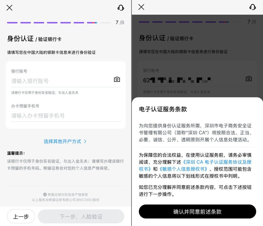Open the 选择其他开户方式 link

(62, 141)
